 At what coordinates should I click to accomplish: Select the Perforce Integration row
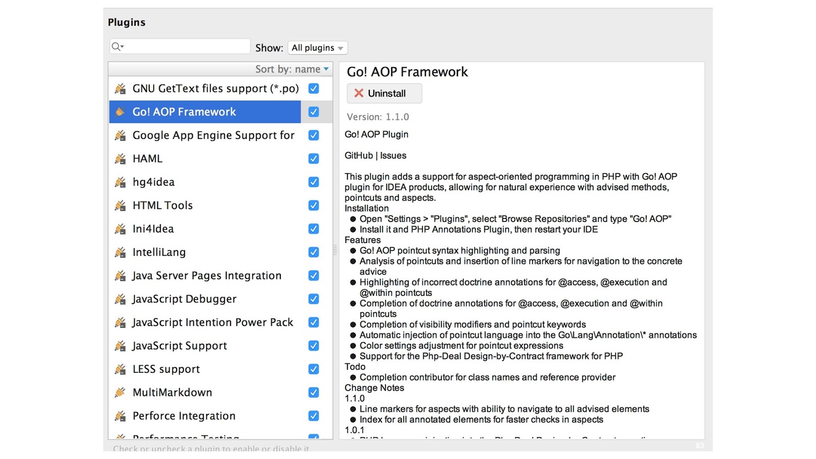(220, 416)
